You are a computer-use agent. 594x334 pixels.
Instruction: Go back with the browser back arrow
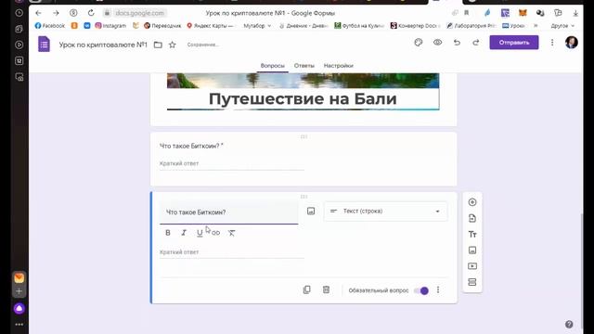coord(38,13)
